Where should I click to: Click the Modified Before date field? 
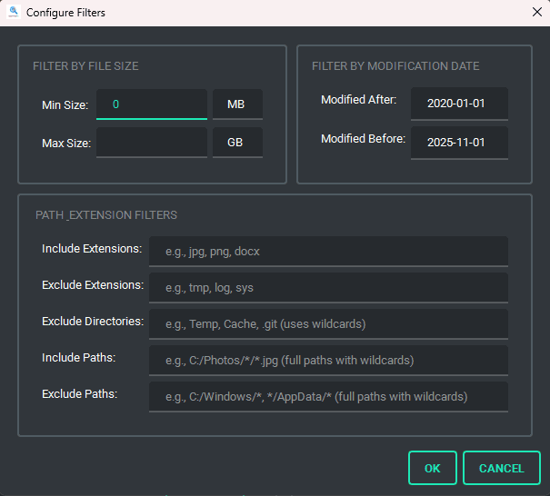[x=459, y=143]
